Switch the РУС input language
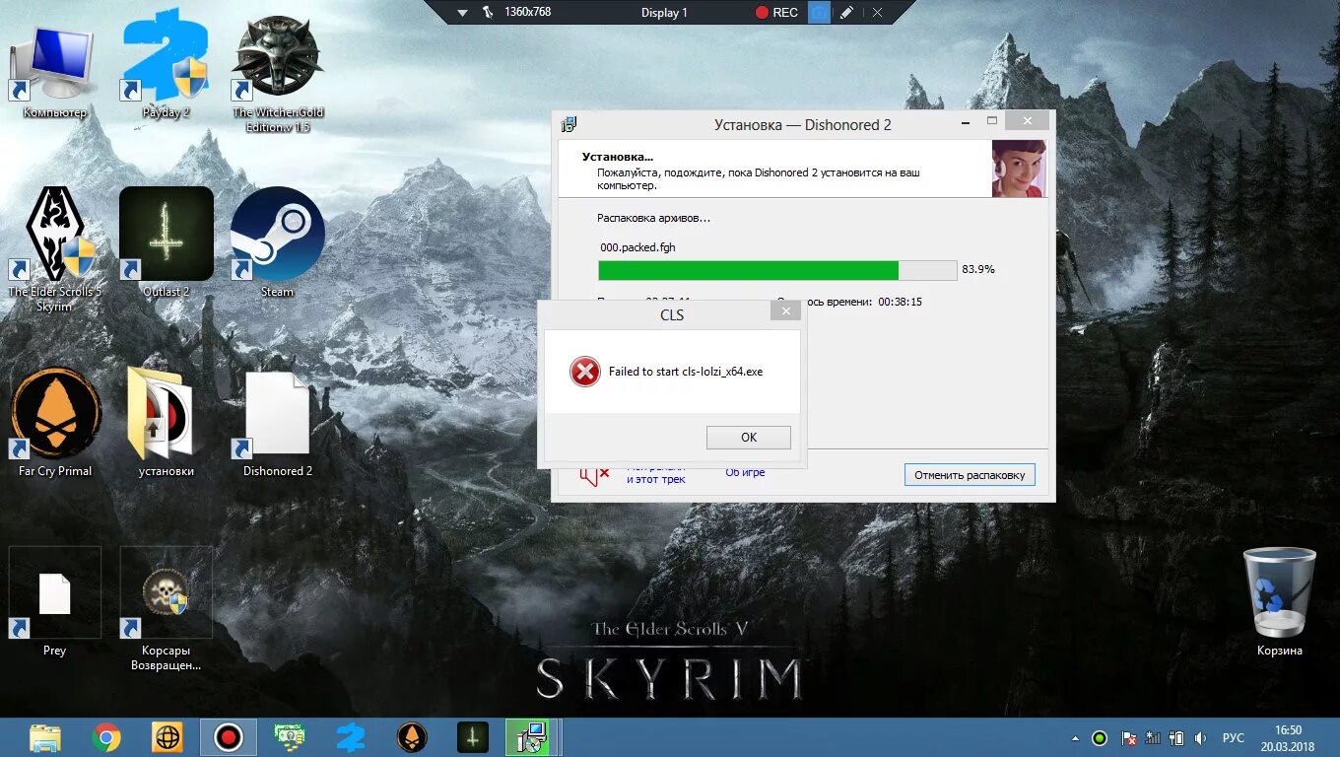Viewport: 1340px width, 757px height. [x=1234, y=738]
